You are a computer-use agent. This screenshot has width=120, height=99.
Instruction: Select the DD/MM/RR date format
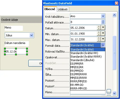(x=88, y=64)
